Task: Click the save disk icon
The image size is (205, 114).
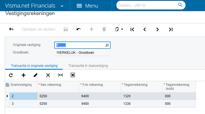Action: 66,29
